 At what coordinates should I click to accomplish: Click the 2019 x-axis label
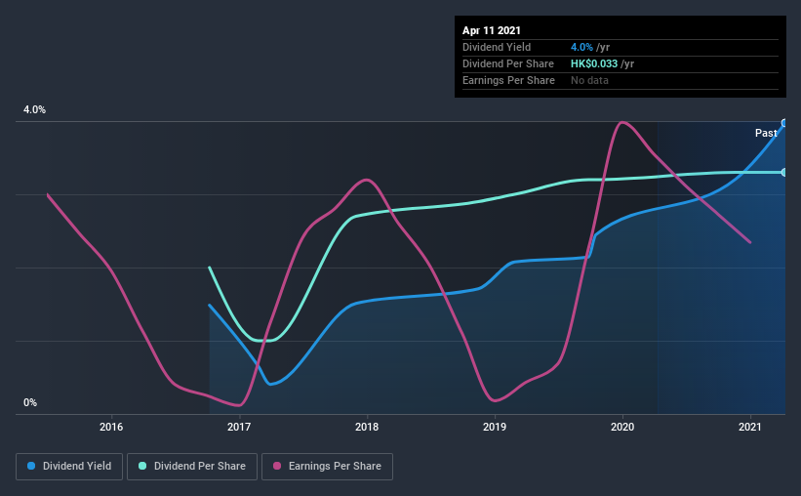pos(495,427)
